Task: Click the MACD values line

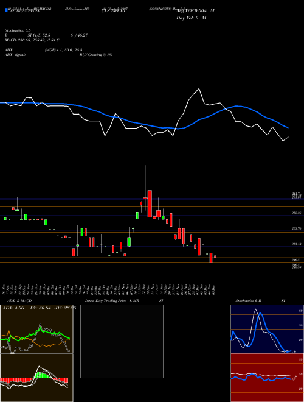Action: (32, 40)
